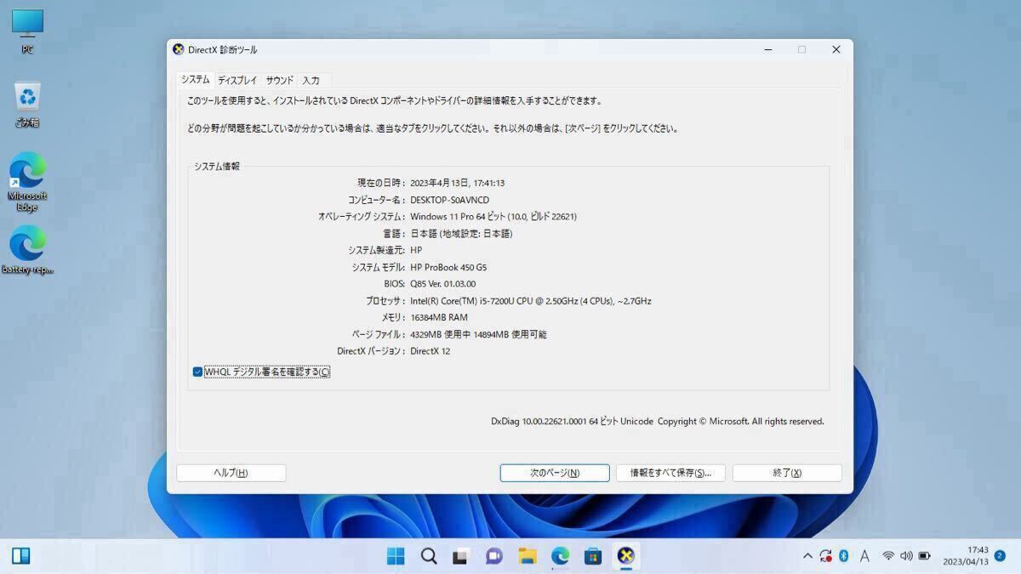Click the memory value 16384MB RAM

pos(439,317)
